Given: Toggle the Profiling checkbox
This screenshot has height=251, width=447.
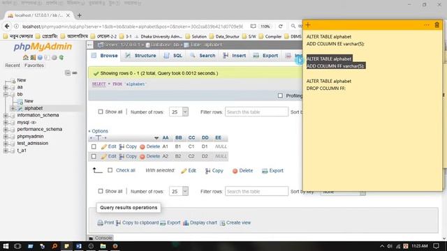Looking at the screenshot, I should 280,96.
